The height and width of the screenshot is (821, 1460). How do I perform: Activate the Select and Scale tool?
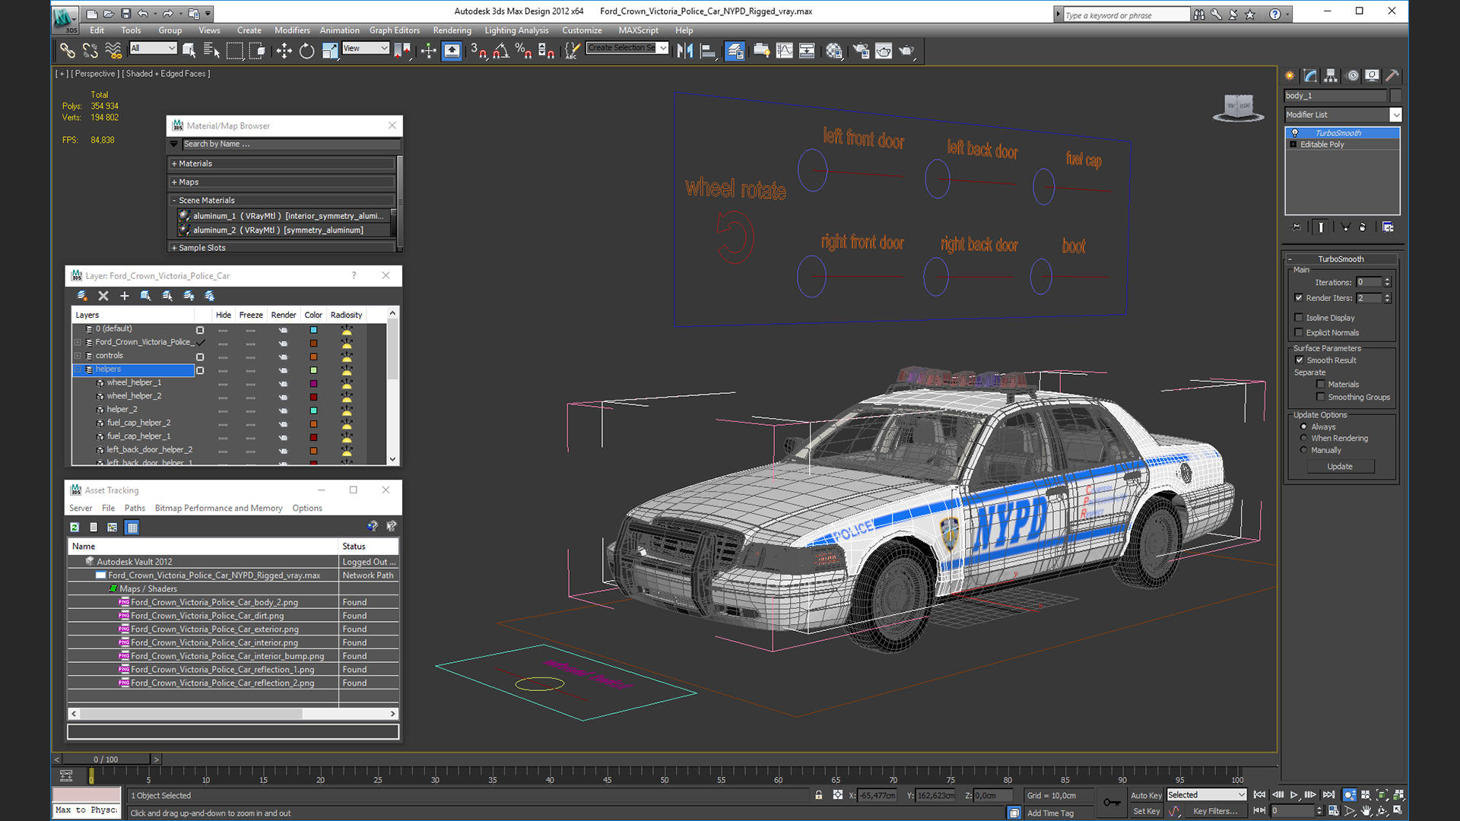coord(329,51)
